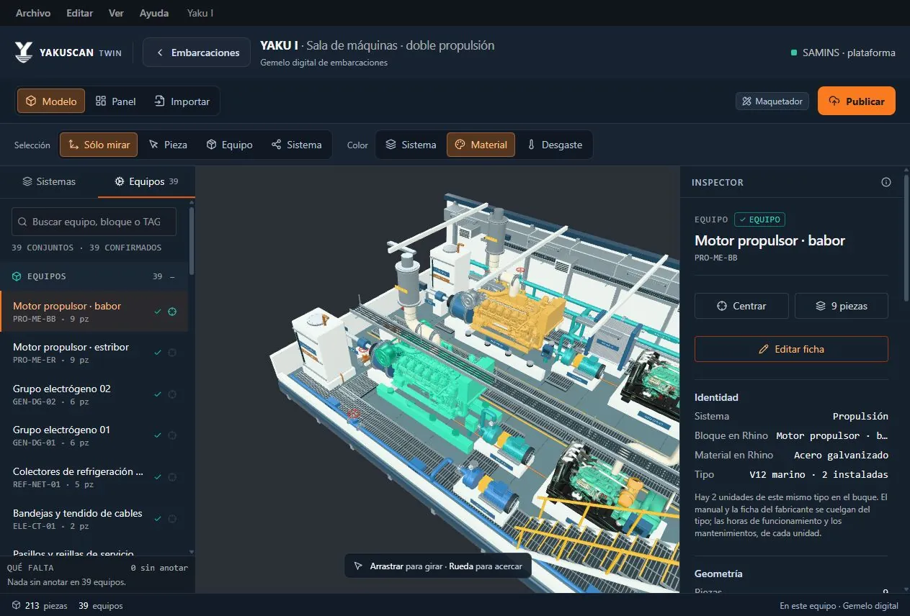Collapse the EQUIPOS group with the minus button
The image size is (910, 616).
click(171, 276)
